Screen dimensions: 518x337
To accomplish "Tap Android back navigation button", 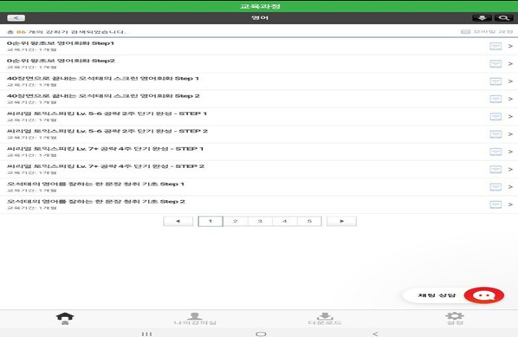I will click(x=375, y=334).
